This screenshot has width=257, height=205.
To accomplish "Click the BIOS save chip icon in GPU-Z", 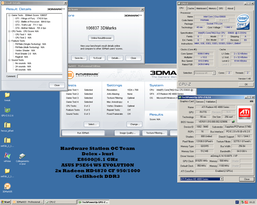I will click(x=233, y=122).
